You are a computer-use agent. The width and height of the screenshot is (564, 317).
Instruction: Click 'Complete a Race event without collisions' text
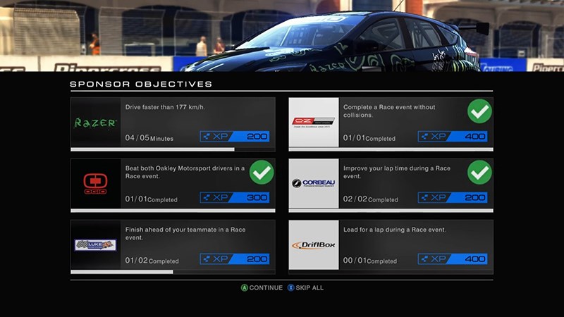click(x=389, y=111)
